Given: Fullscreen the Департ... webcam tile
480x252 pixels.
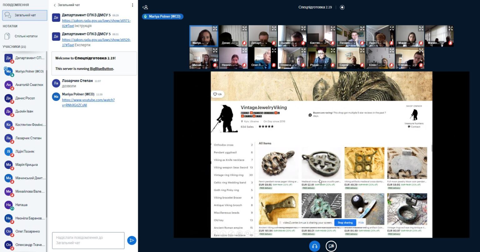Looking at the screenshot, I should coord(274,28).
